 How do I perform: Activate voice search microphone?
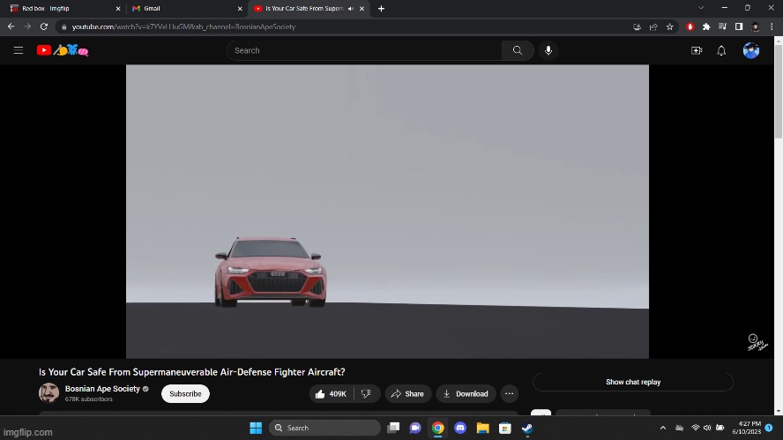point(548,50)
